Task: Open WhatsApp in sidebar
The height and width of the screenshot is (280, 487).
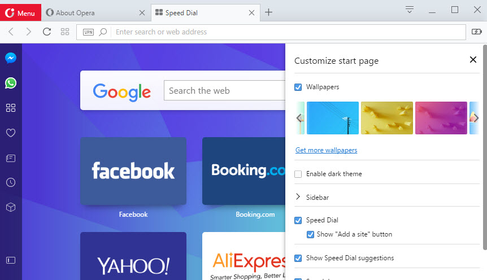Action: click(x=11, y=83)
